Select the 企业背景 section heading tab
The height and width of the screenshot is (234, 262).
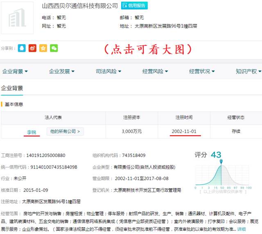click(12, 88)
